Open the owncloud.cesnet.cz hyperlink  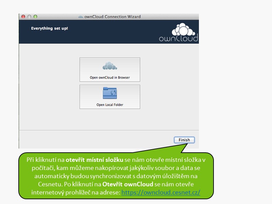coord(160,192)
